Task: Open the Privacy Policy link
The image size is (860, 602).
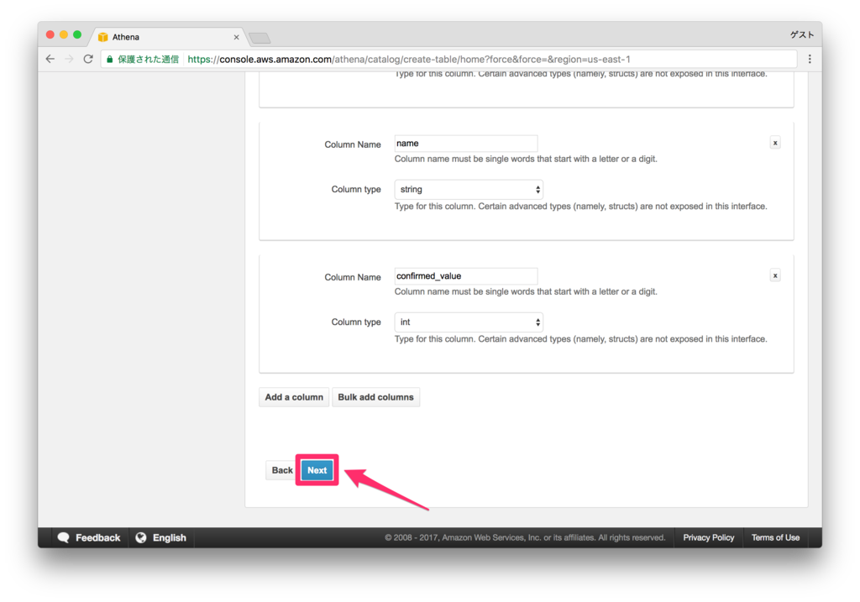Action: coord(708,538)
